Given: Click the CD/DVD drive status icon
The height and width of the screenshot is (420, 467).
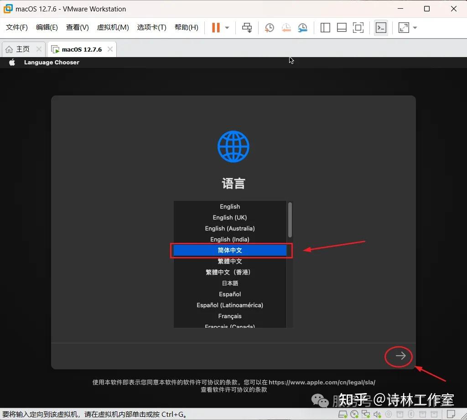Looking at the screenshot, I should click(354, 415).
